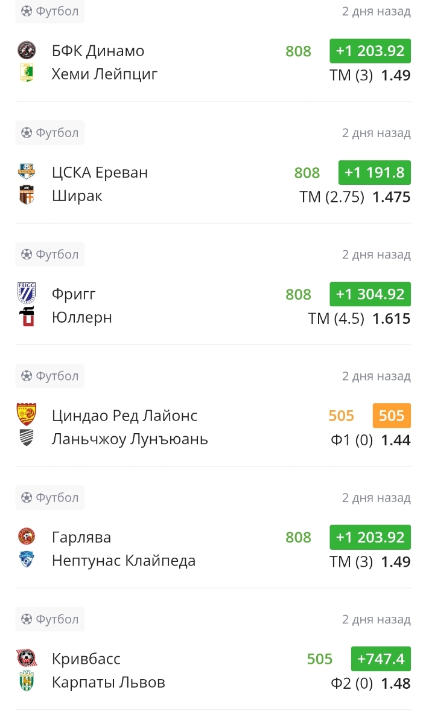Tap the Футбол tag above Кривбасс match
426x725 pixels.
[x=50, y=619]
